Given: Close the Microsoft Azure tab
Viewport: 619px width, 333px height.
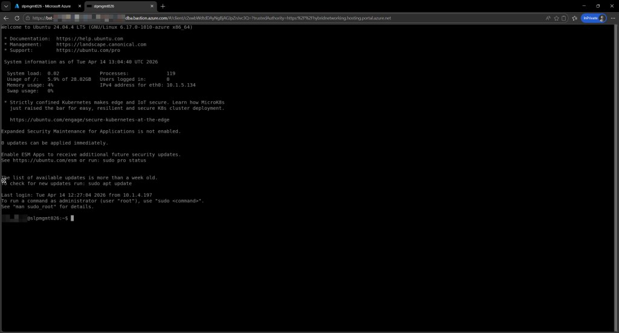Looking at the screenshot, I should point(80,5).
